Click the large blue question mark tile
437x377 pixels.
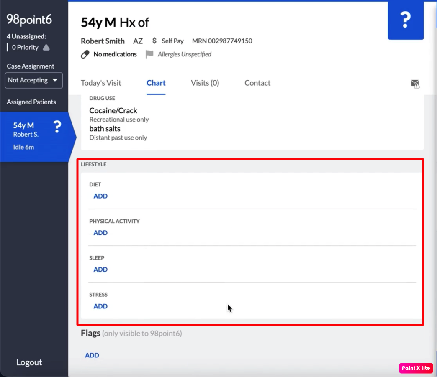pyautogui.click(x=405, y=20)
